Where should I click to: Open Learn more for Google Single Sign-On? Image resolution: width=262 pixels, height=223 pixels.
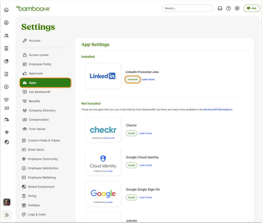146,198
